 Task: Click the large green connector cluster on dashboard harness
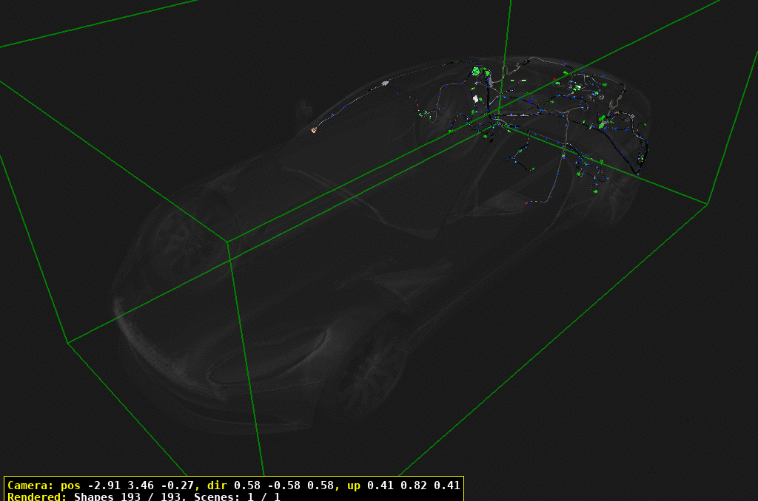(475, 70)
